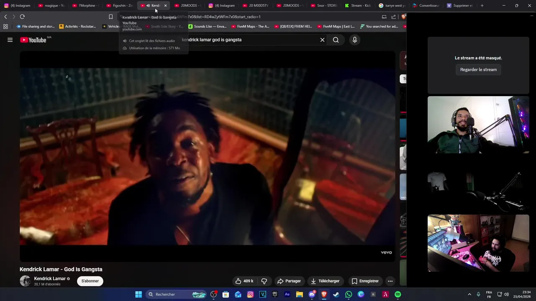The width and height of the screenshot is (536, 301).
Task: Share the video via Partager
Action: click(289, 281)
